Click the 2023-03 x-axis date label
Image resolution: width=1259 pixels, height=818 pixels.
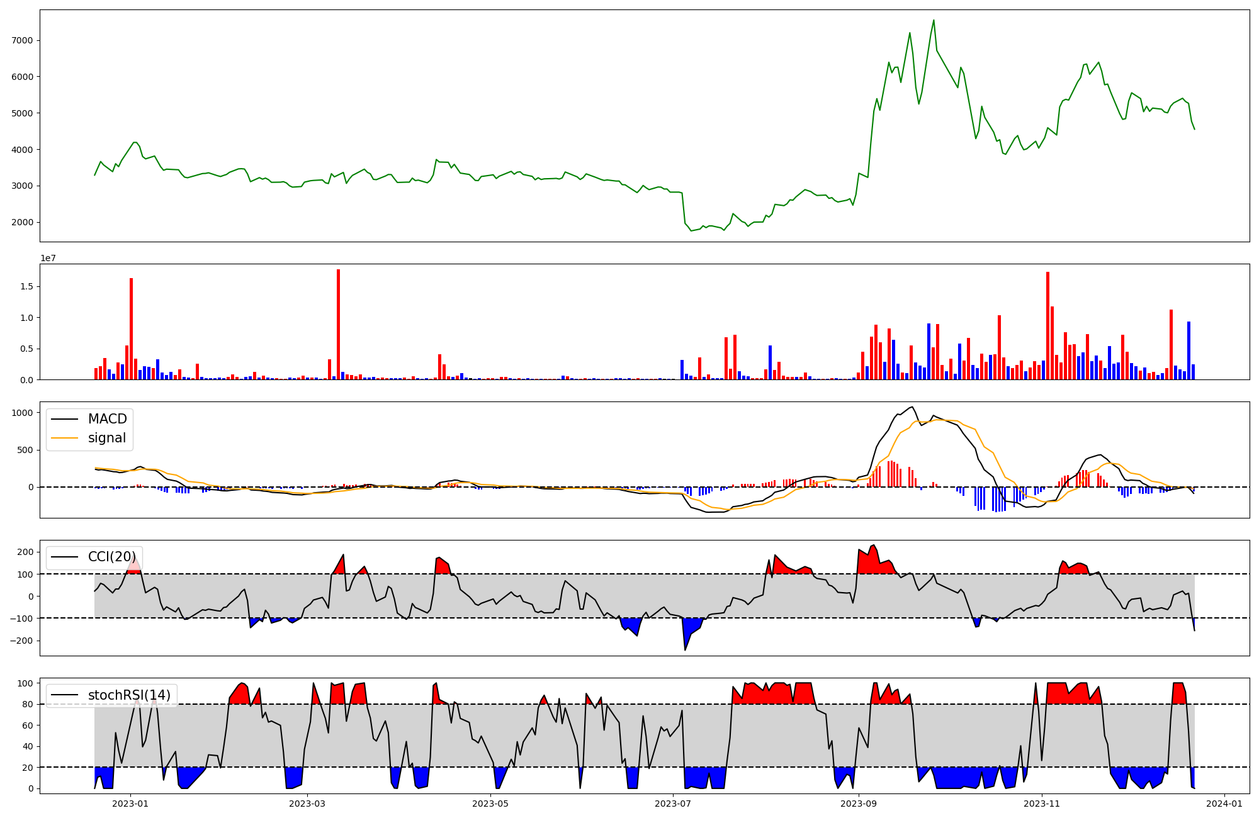[307, 804]
